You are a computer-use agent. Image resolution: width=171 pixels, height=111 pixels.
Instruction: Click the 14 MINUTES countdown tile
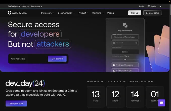[x=135, y=97]
